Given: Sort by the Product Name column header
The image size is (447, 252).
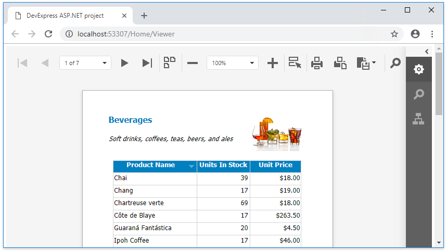Looking at the screenshot, I should 151,165.
